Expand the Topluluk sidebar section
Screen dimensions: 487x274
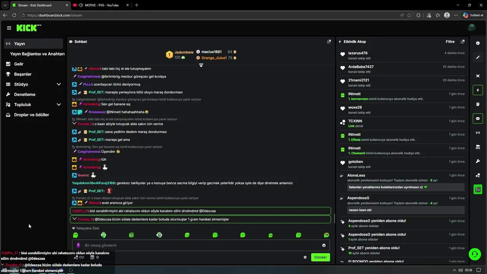(59, 105)
